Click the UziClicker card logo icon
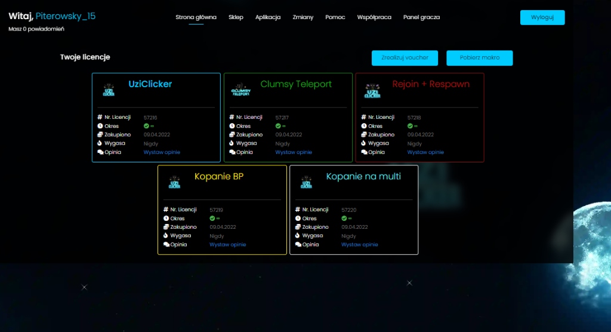This screenshot has height=332, width=611. point(109,90)
